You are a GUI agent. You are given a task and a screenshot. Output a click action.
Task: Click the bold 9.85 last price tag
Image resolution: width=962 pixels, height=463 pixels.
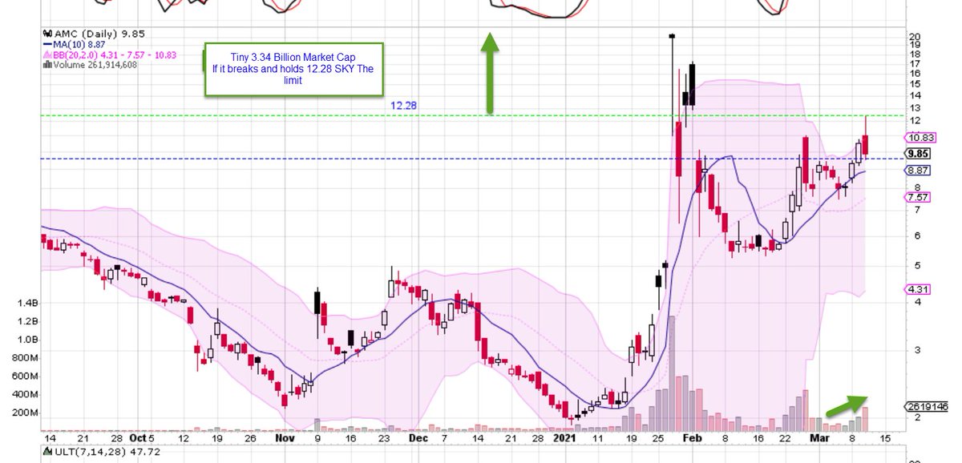[916, 154]
